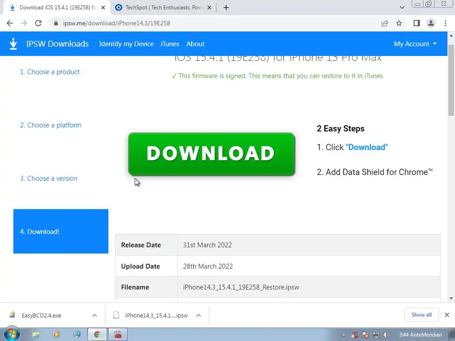Open the Windows Start orb
The height and width of the screenshot is (341, 455).
click(x=12, y=334)
